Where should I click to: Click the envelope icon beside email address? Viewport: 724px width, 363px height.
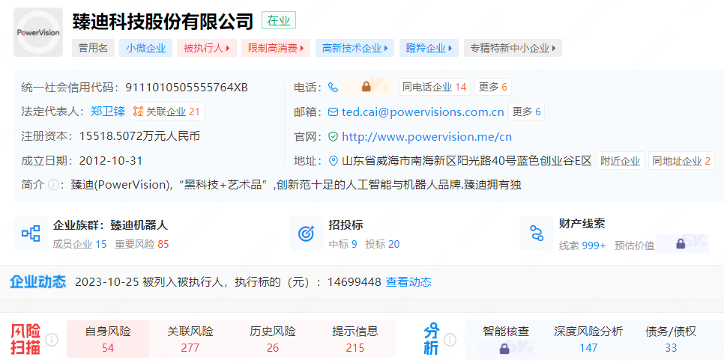[334, 112]
